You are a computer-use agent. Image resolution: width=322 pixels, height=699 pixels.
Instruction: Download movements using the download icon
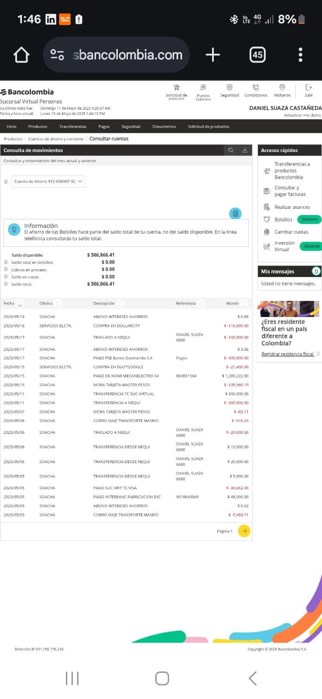(x=245, y=150)
